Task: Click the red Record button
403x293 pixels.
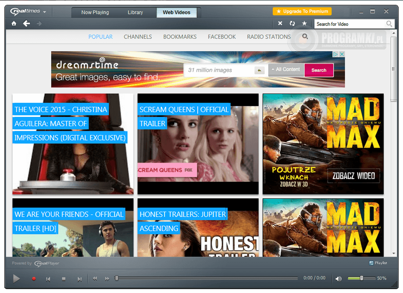Action: point(34,279)
